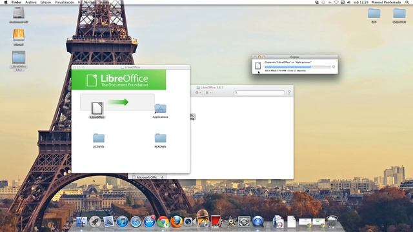
Task: Open iTunes from the Dock
Action: pos(122,222)
